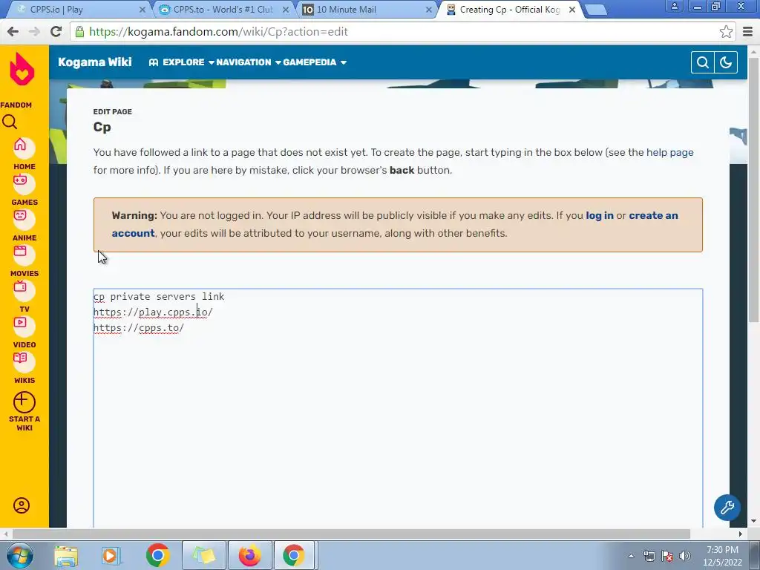
Task: Open Firefox from the taskbar
Action: (x=249, y=555)
